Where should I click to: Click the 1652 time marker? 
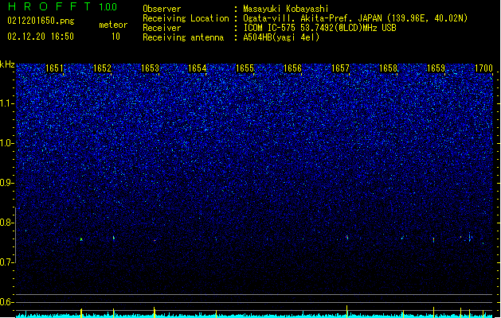(102, 68)
